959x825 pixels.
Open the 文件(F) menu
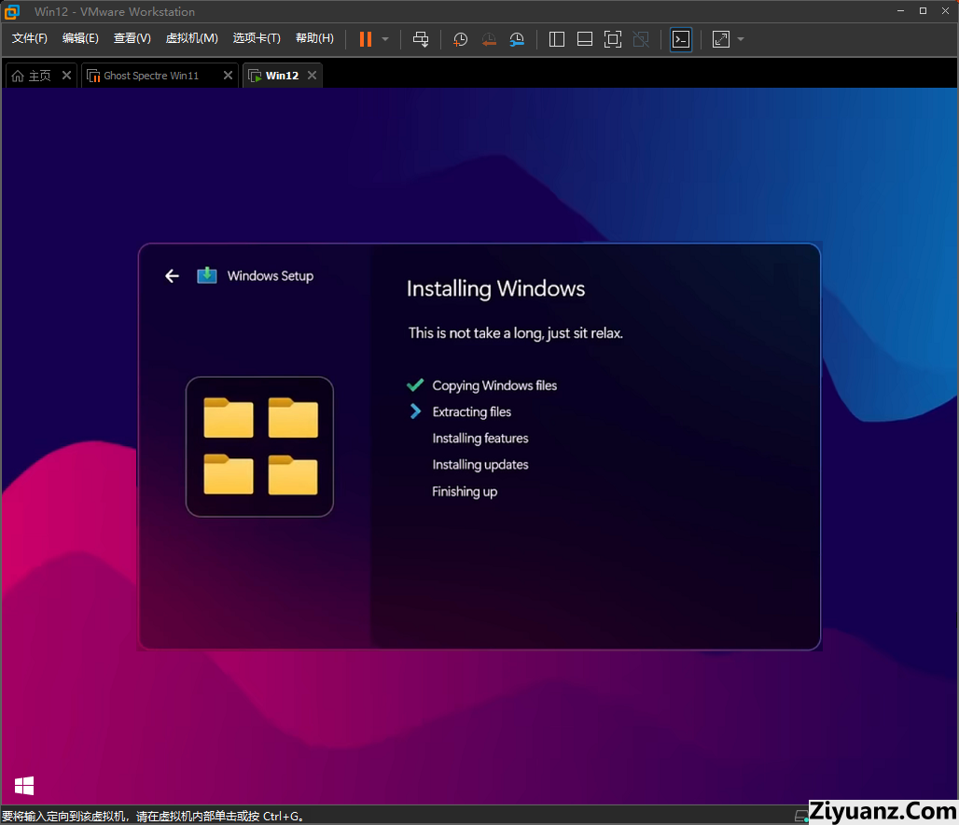30,38
